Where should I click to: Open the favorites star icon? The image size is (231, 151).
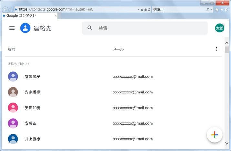[x=222, y=10]
